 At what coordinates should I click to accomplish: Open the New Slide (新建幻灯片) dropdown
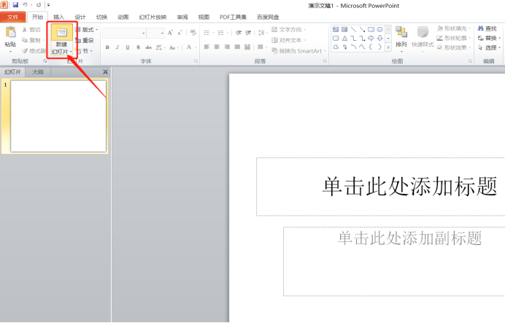[x=61, y=48]
